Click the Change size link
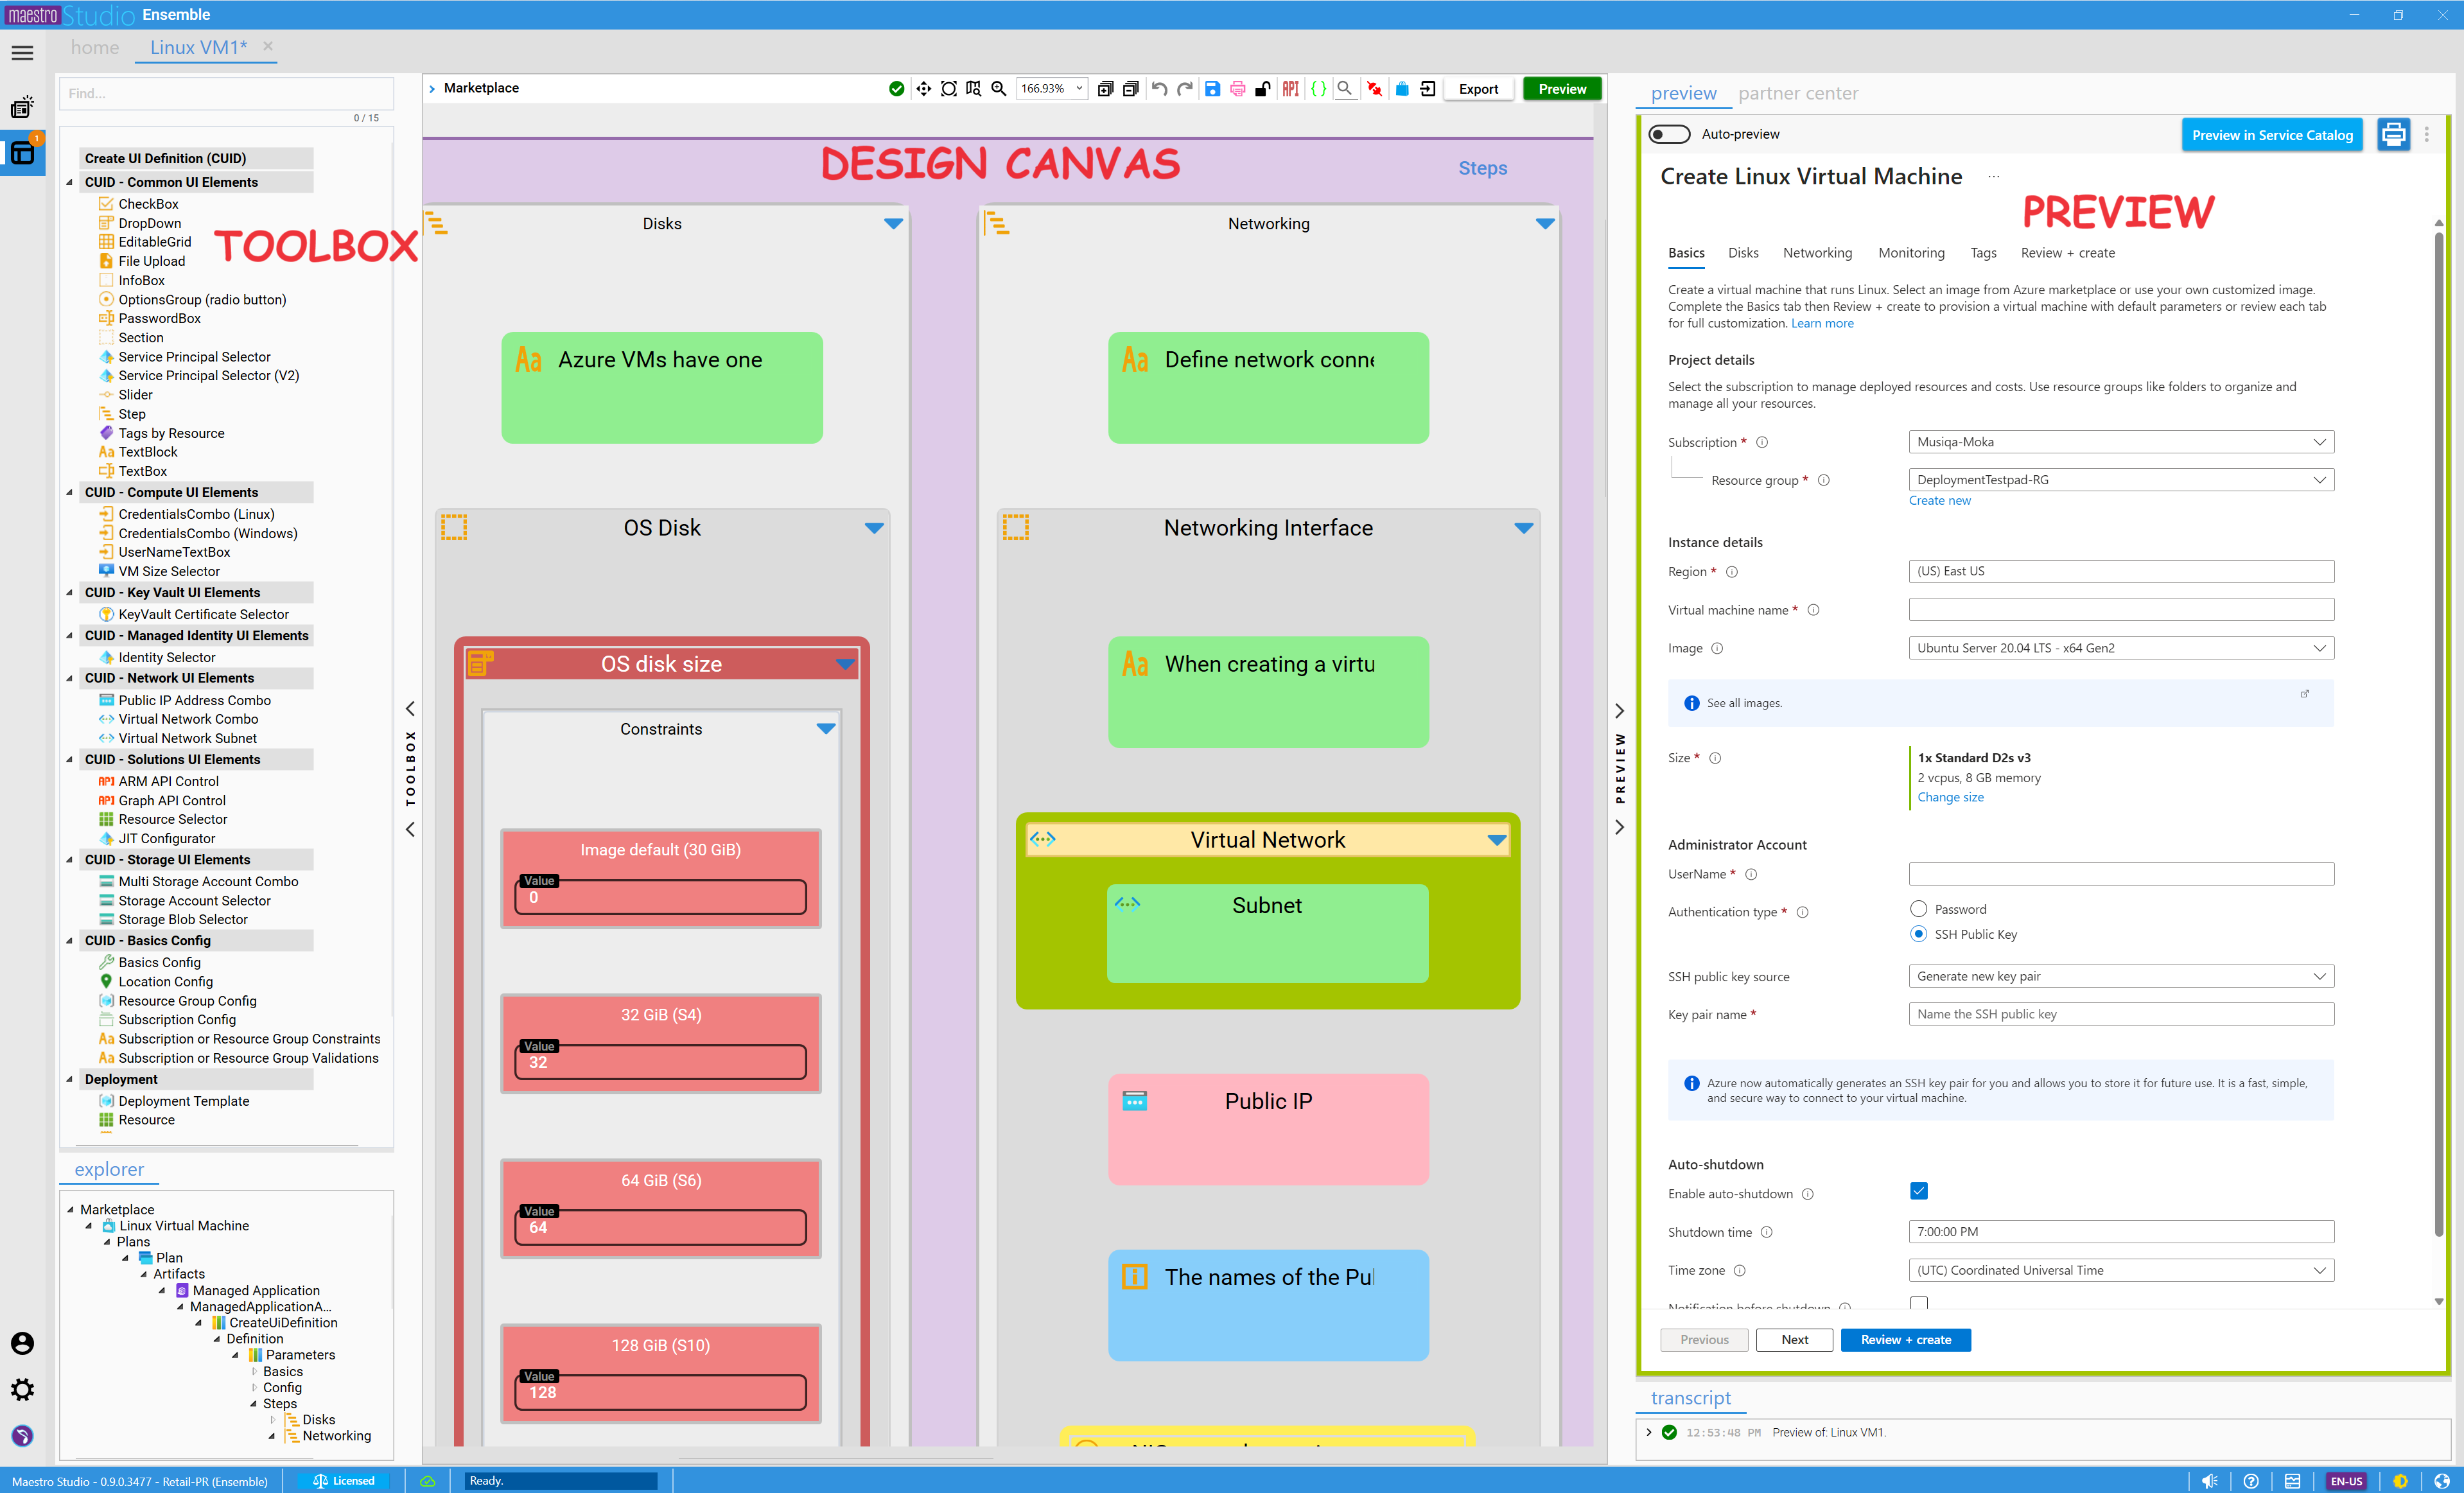Screen dimensions: 2464x1493 [1950, 798]
